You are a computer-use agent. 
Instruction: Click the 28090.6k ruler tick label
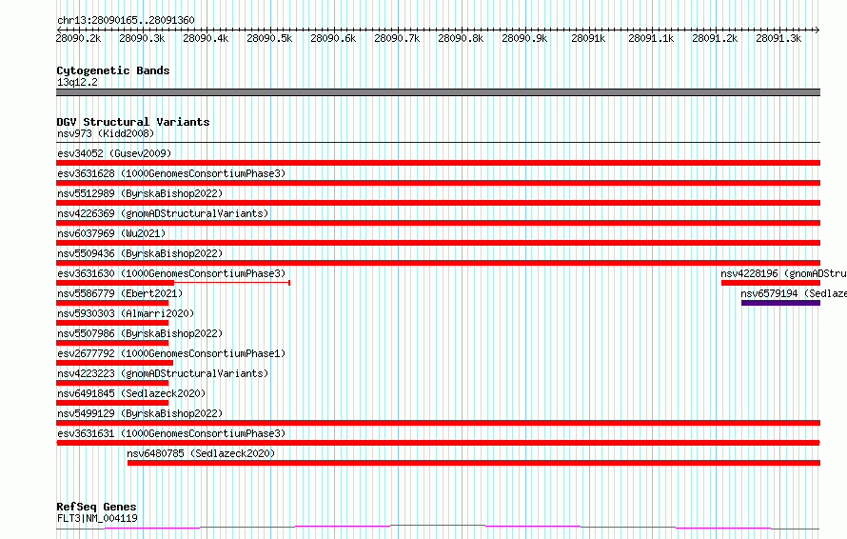(333, 38)
